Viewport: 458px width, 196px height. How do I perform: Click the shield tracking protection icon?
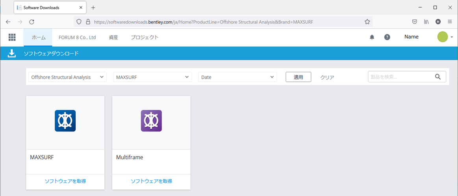[79, 22]
